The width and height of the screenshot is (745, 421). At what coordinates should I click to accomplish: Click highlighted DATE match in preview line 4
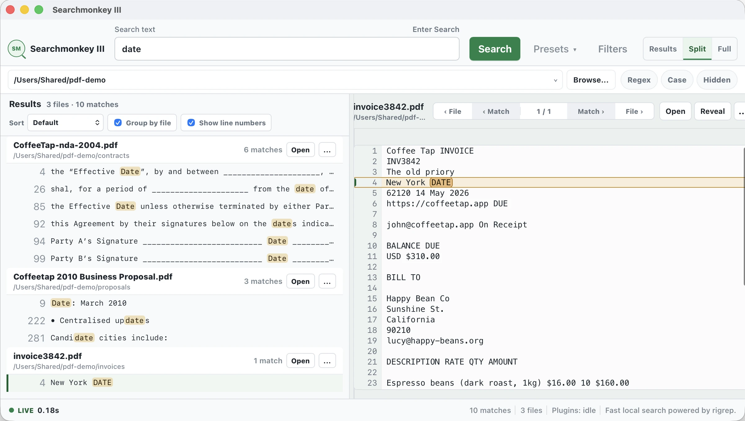pos(441,182)
